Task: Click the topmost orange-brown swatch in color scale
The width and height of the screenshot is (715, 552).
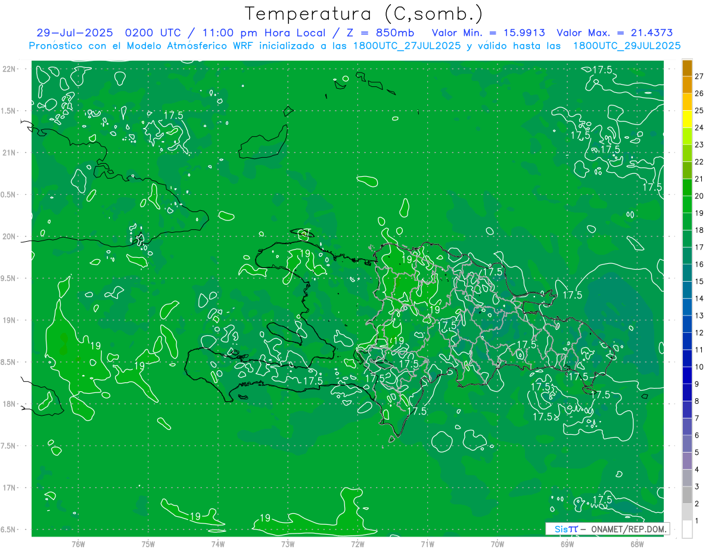Action: tap(687, 68)
